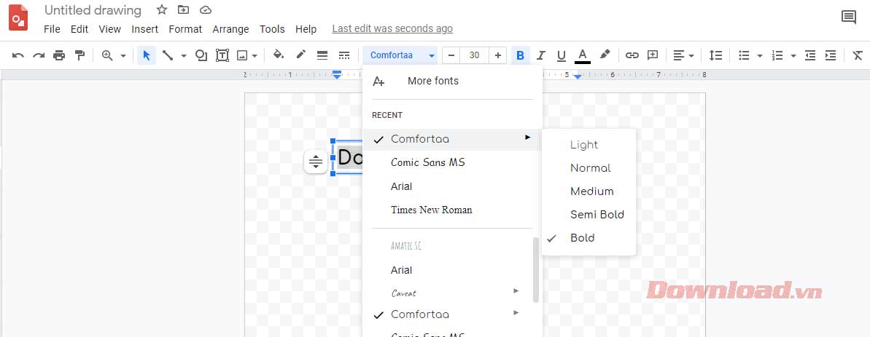Open the Help menu
This screenshot has width=870, height=337.
tap(306, 29)
